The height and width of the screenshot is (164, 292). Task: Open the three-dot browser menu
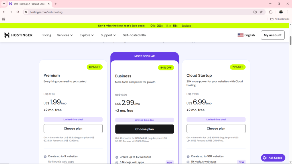point(288,12)
